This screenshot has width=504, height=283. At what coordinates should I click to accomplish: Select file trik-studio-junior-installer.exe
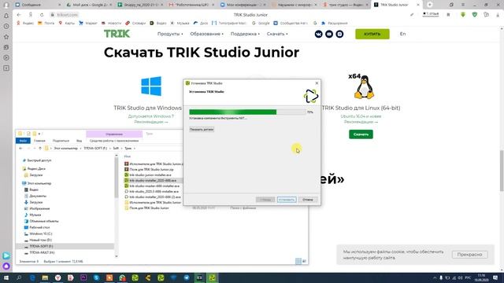point(150,175)
